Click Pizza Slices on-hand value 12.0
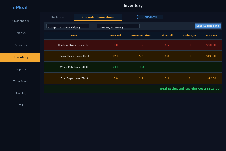The image size is (226, 151). point(116,56)
